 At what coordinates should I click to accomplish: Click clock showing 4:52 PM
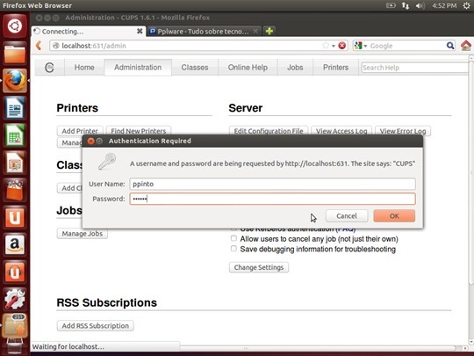444,5
